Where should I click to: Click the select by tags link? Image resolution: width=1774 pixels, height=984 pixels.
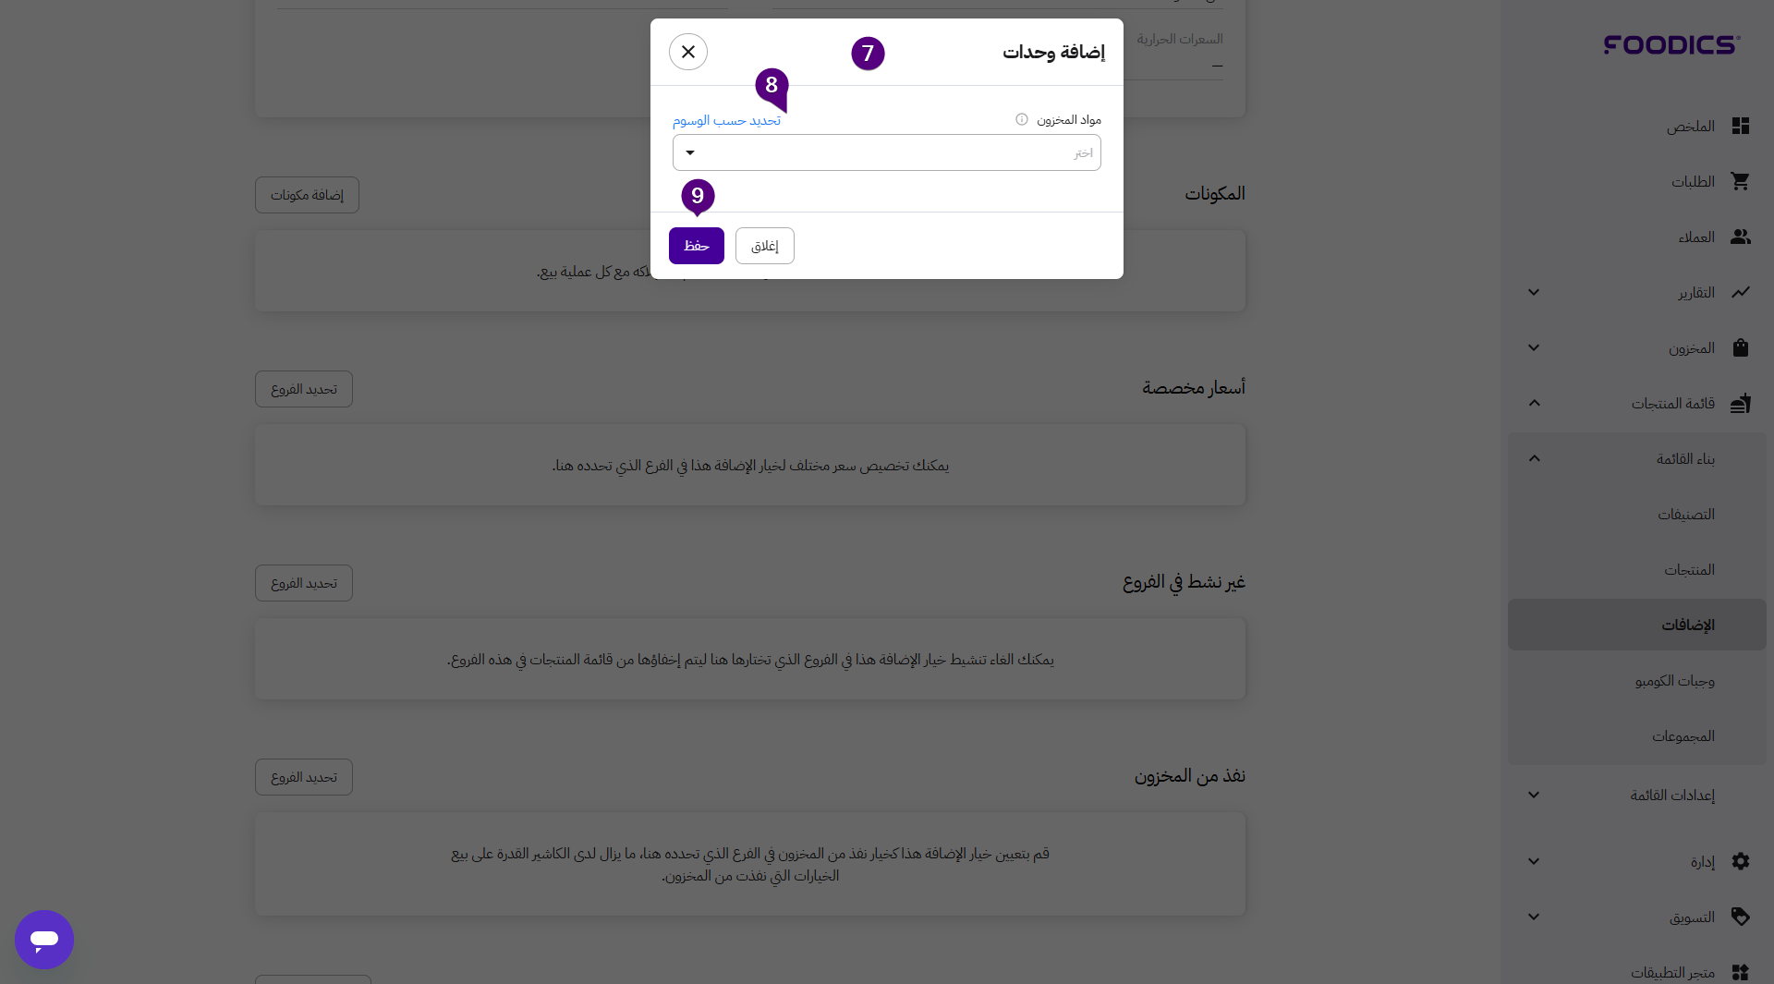[x=726, y=120]
